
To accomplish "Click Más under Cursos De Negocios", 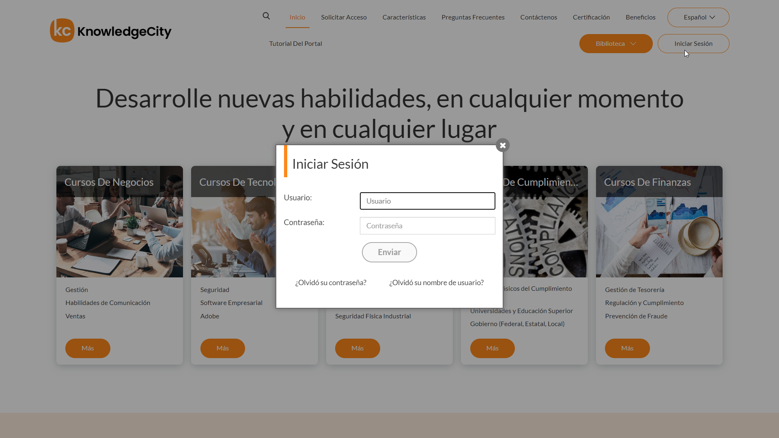I will (x=88, y=348).
